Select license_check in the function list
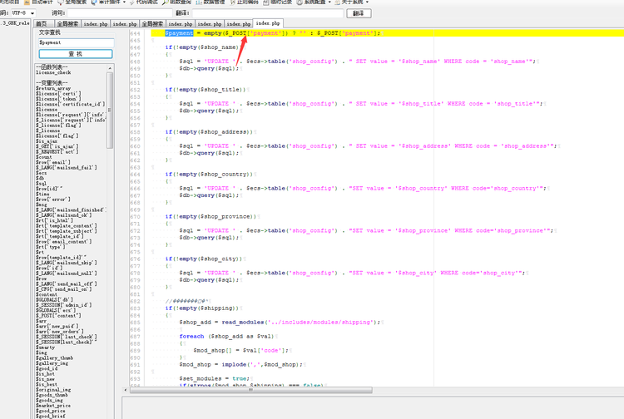 [x=53, y=73]
